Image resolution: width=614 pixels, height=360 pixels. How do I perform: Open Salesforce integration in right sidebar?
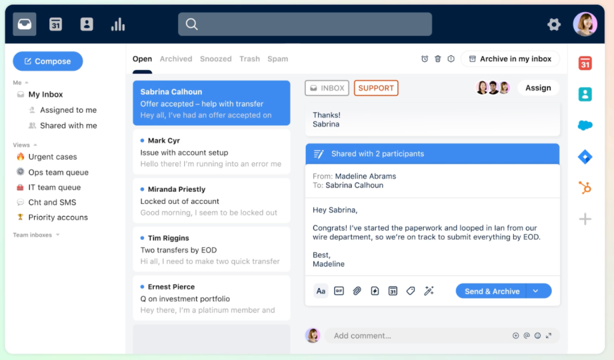(x=585, y=125)
